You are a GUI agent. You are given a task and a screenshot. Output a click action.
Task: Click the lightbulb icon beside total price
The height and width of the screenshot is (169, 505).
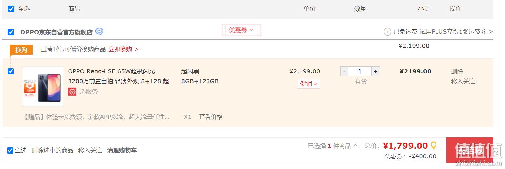(433, 145)
